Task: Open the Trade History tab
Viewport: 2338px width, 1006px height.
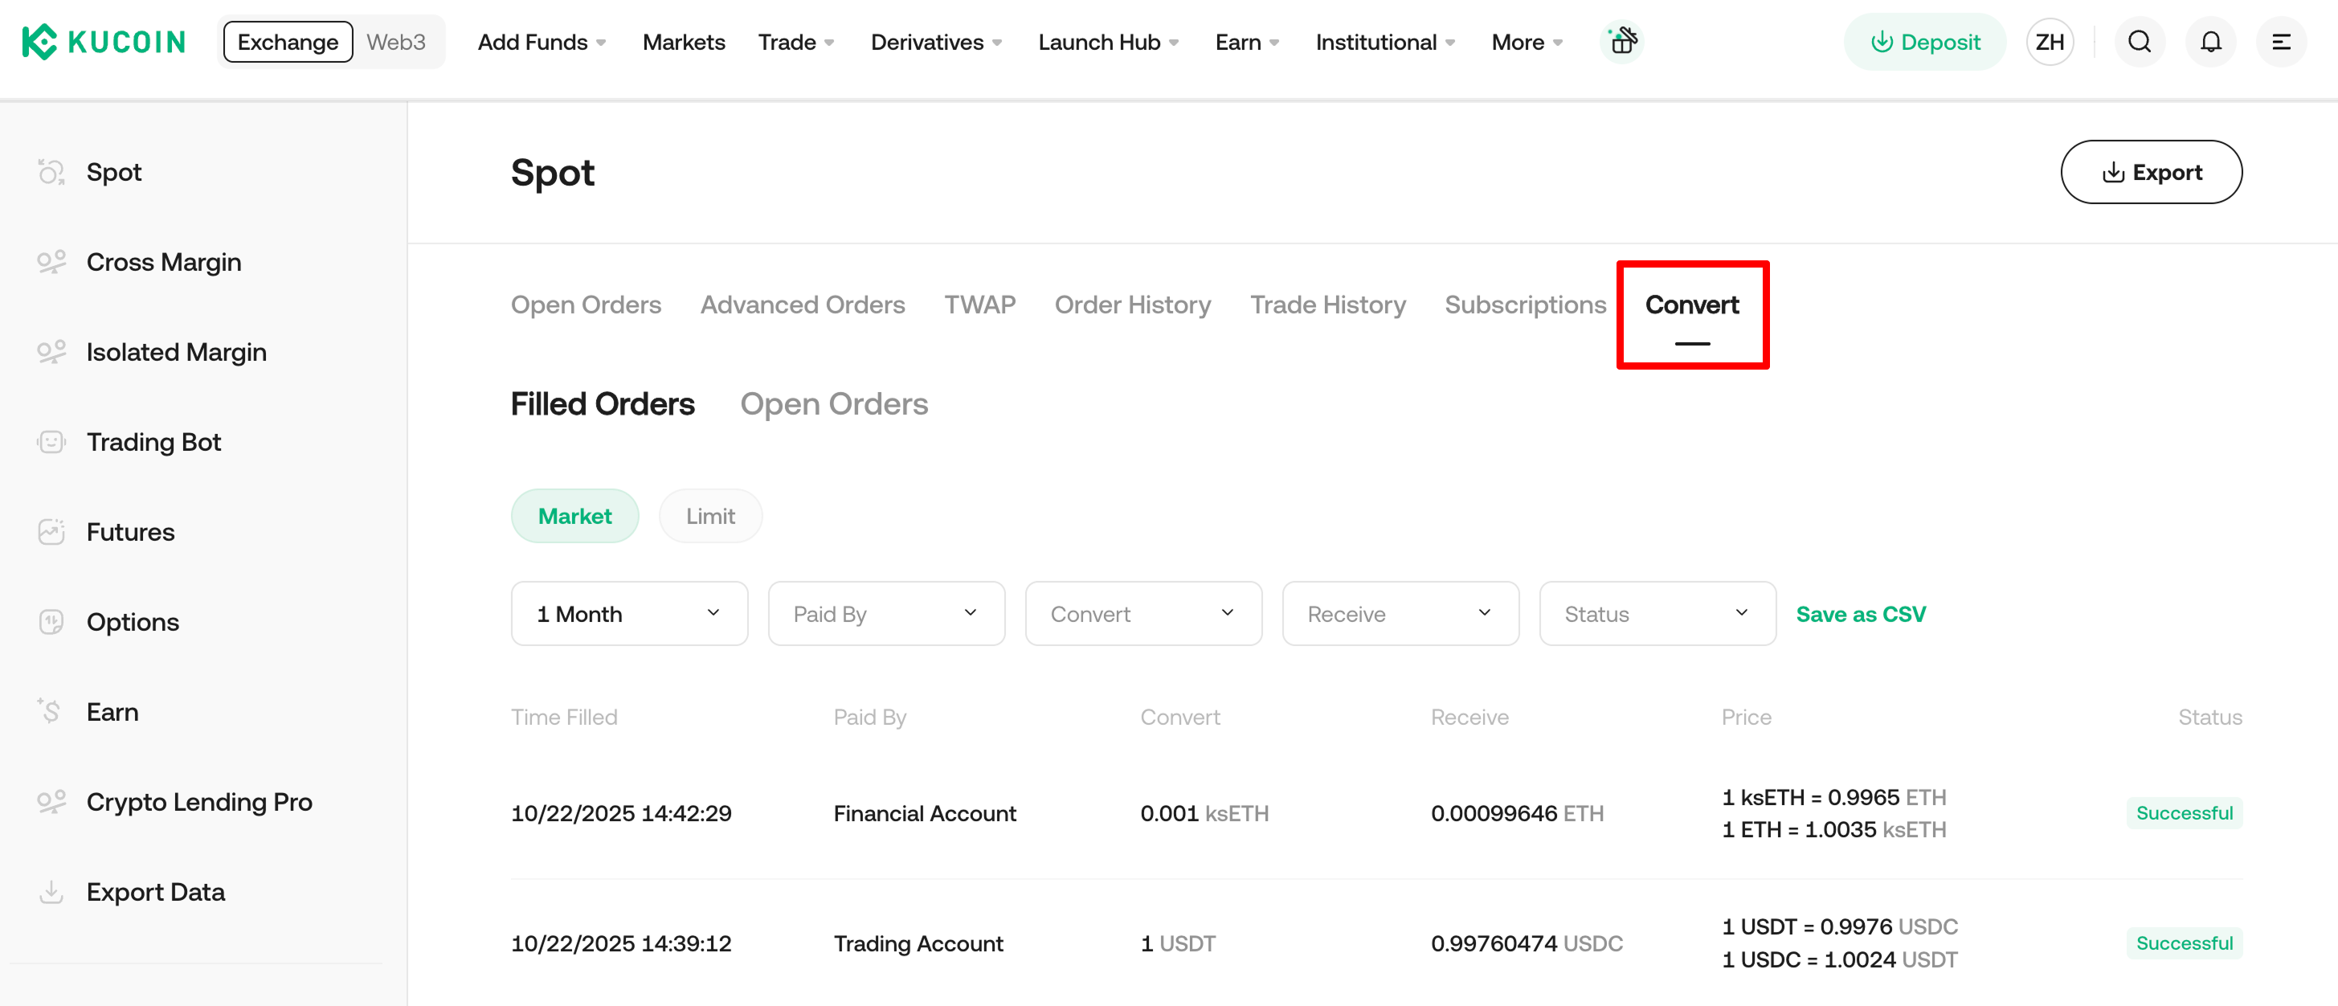Action: 1327,305
